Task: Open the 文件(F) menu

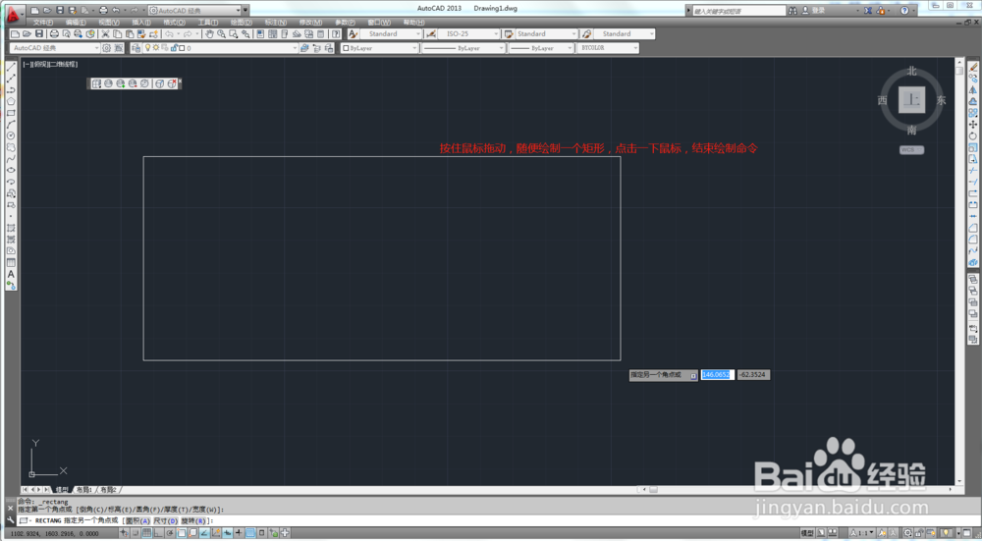Action: (43, 23)
